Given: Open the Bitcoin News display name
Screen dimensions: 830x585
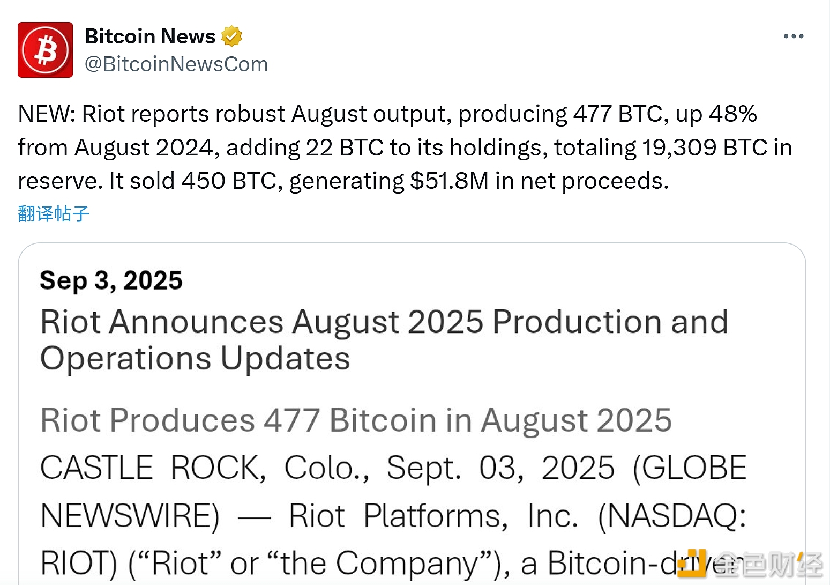Looking at the screenshot, I should click(149, 36).
